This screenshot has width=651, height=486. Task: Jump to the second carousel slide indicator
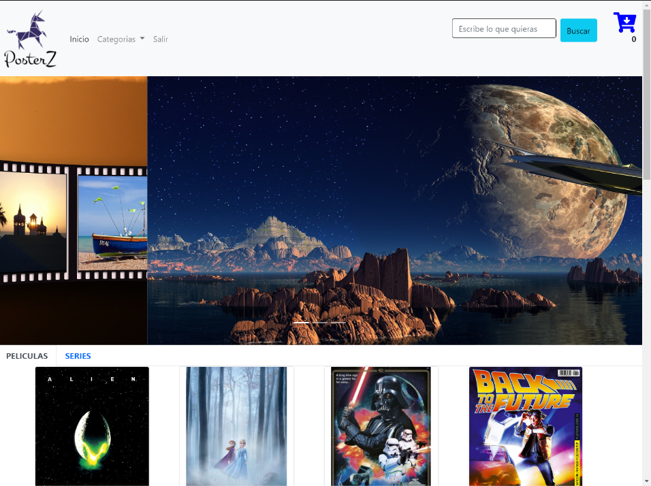click(320, 322)
